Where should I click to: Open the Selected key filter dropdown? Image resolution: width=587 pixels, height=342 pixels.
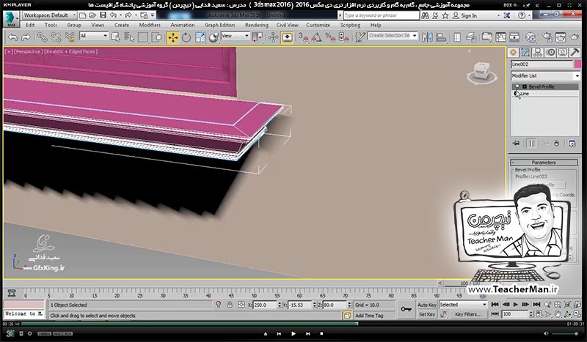point(463,305)
